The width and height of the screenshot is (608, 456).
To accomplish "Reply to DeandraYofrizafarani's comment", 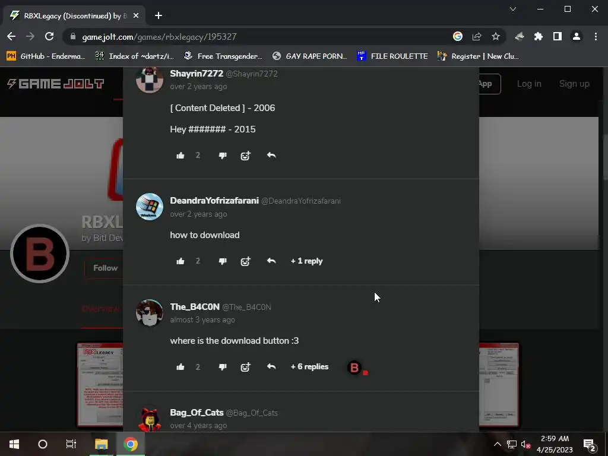I will pos(271,261).
